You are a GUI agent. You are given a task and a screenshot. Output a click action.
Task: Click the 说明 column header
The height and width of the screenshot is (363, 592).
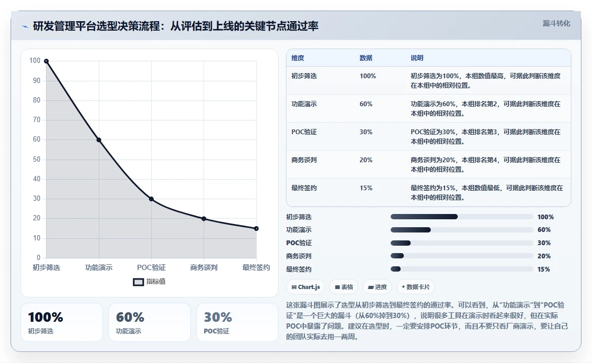(417, 58)
